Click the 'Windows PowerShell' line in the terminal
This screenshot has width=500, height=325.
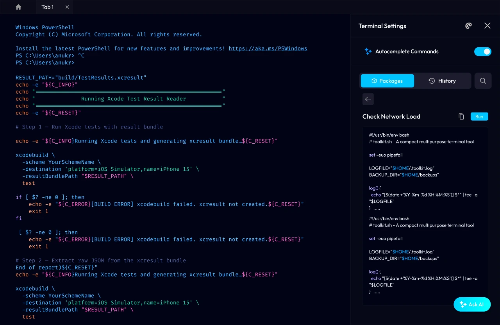click(45, 28)
